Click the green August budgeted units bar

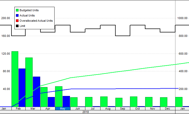tap(104, 102)
